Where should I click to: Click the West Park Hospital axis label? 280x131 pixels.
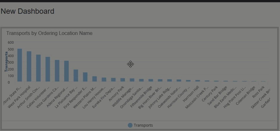pos(19,96)
